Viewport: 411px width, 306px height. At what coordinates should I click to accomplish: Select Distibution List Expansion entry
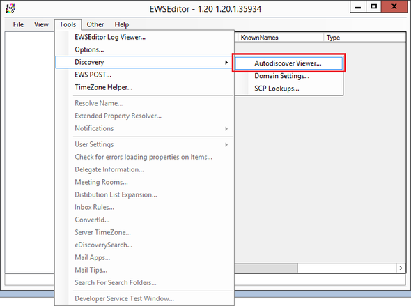click(145, 195)
